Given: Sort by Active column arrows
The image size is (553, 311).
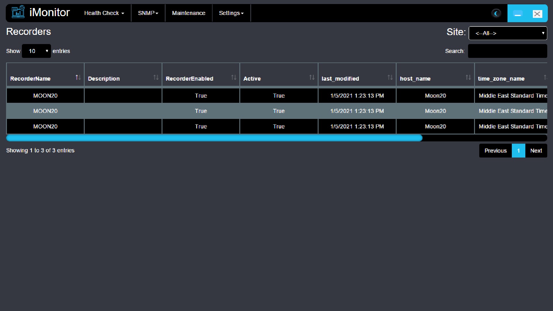Looking at the screenshot, I should [x=312, y=77].
